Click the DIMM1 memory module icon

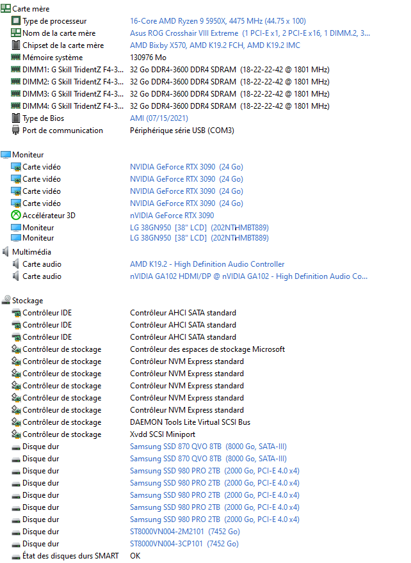16,69
